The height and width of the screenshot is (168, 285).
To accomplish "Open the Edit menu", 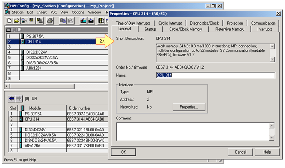I will click(30, 12).
